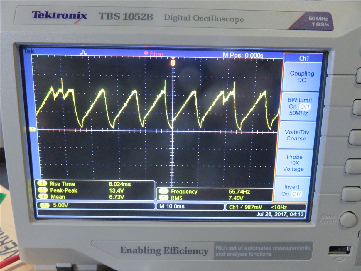
Task: Click the Jul 28, 2017 date readout
Action: coord(280,215)
